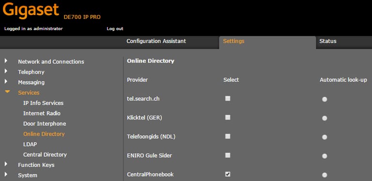Select the Services menu item
The image size is (372, 181).
pos(29,92)
